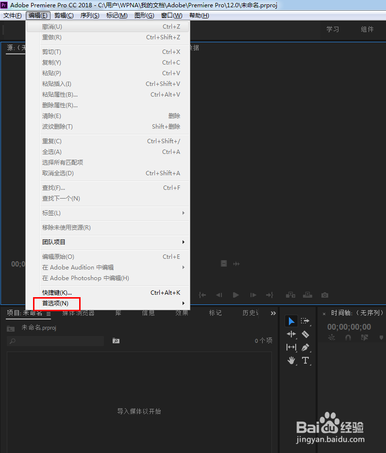Image resolution: width=386 pixels, height=453 pixels.
Task: Click Add Marker icon in timeline
Action: click(x=381, y=337)
